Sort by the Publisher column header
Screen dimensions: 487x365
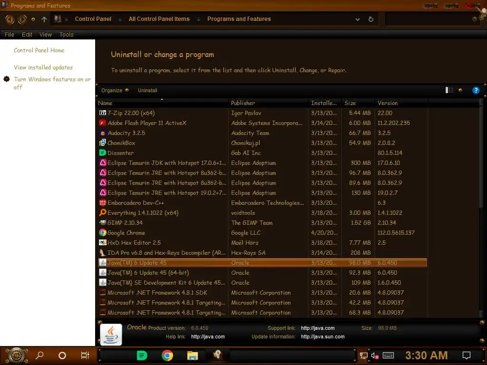[x=268, y=103]
